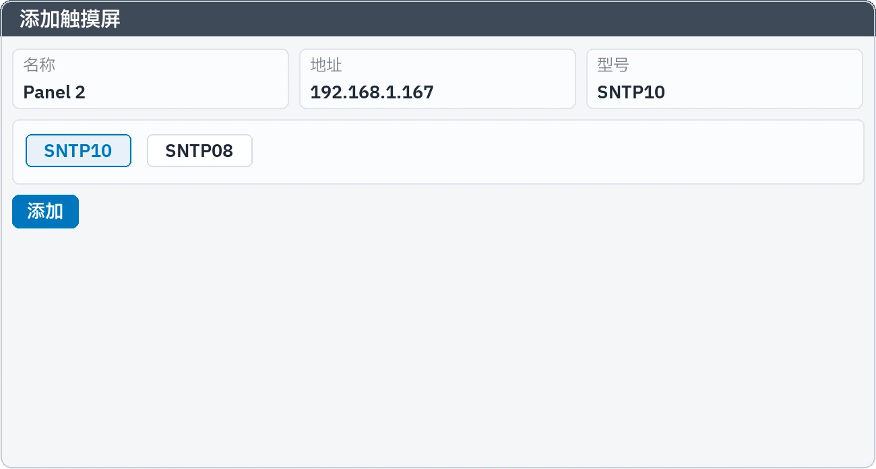Choose the SNTP08 model option

pos(199,150)
